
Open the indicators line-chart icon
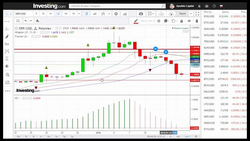[x=95, y=14]
